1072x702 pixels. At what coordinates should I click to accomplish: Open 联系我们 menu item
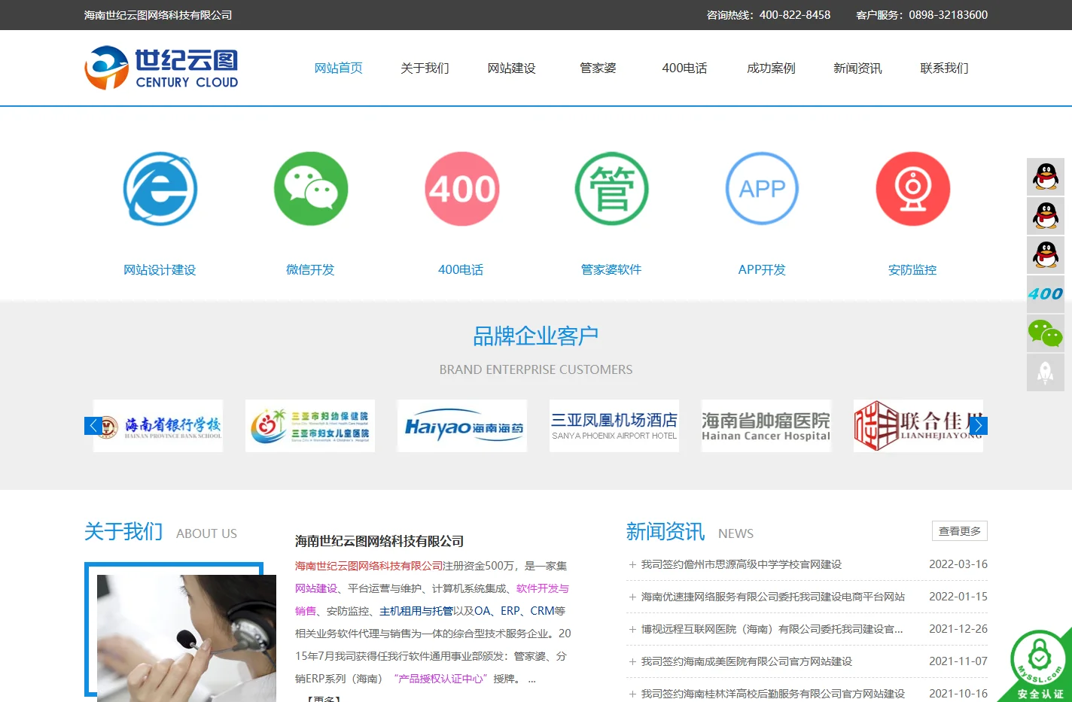pos(945,68)
